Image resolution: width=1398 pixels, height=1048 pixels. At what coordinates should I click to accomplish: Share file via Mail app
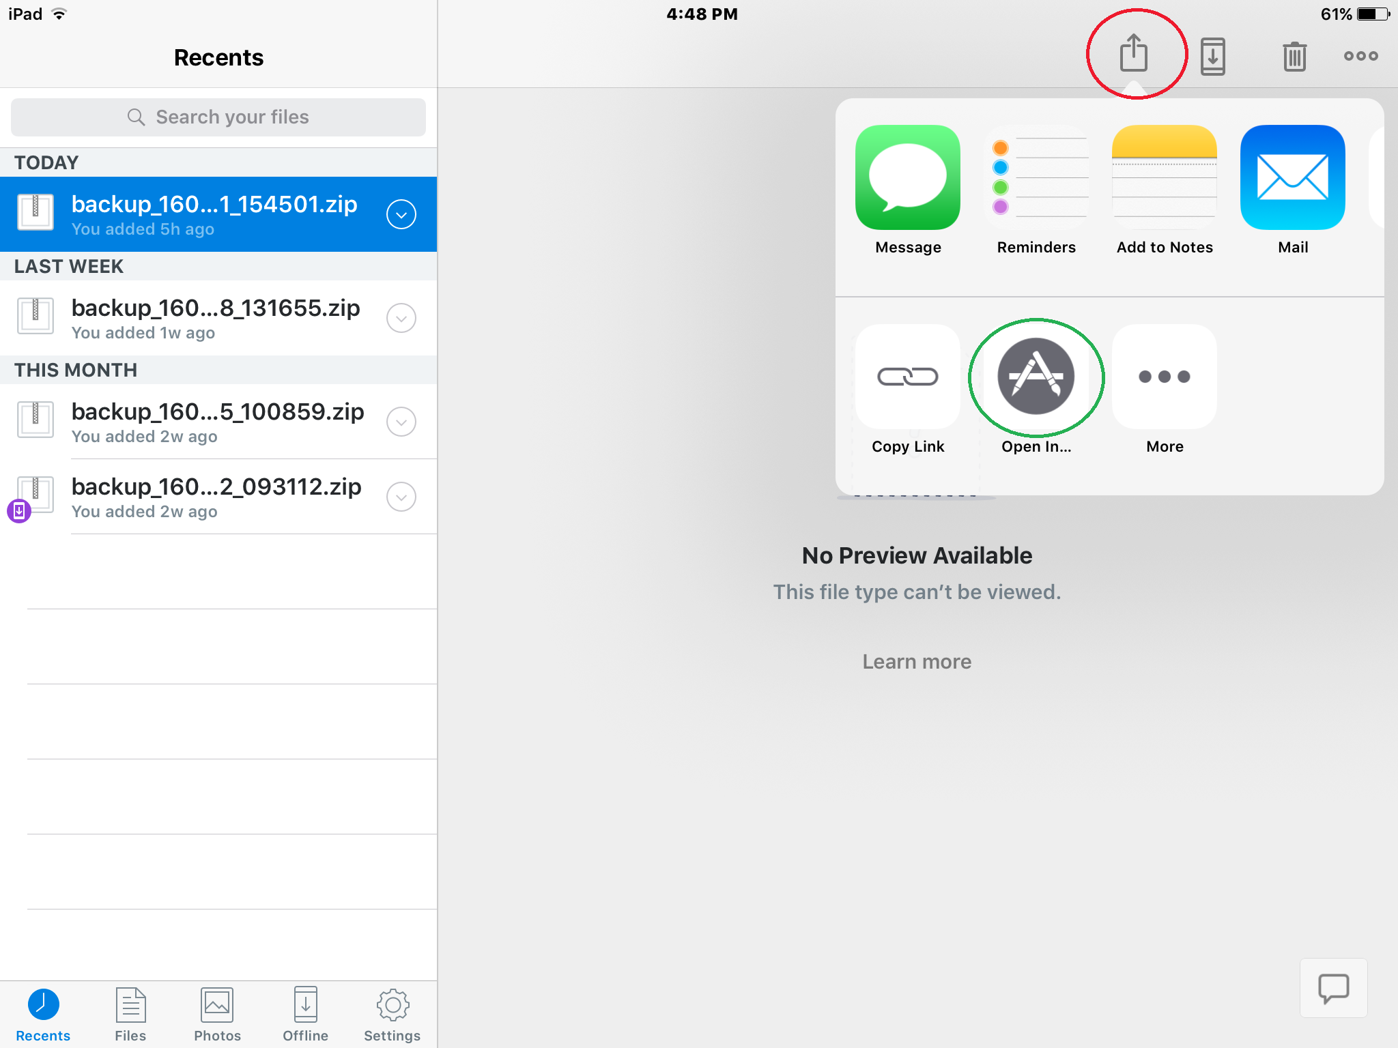click(1292, 178)
